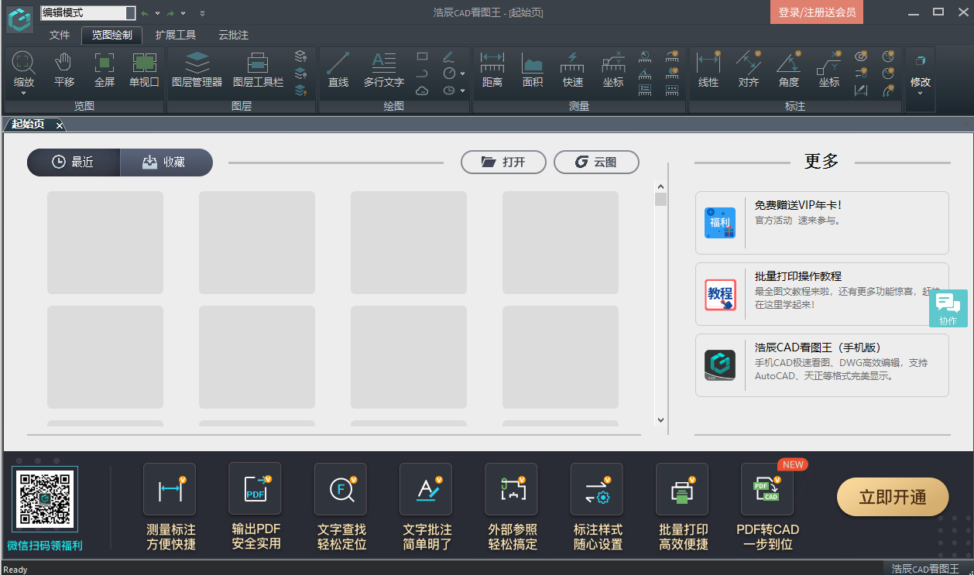974x575 pixels.
Task: Open the 扩展工具 ribbon tab
Action: tap(176, 35)
